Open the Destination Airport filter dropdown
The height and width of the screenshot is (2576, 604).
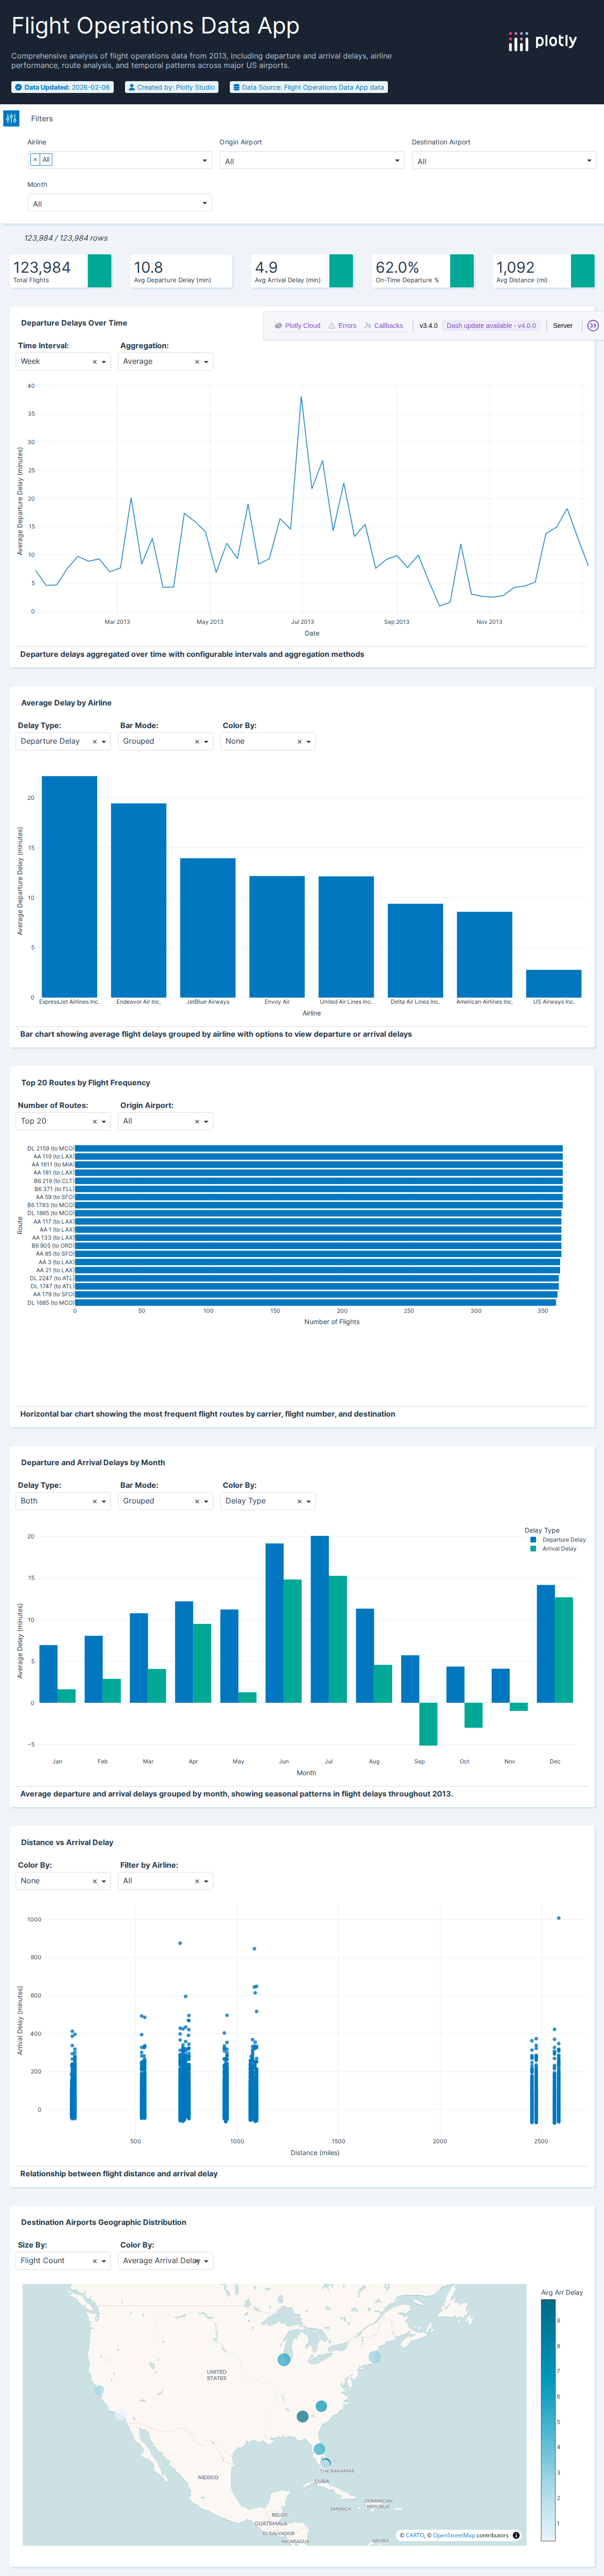pyautogui.click(x=504, y=161)
